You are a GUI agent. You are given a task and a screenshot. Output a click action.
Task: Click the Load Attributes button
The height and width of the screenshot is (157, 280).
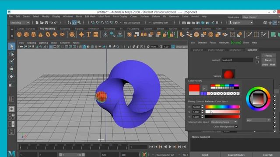[x=236, y=155]
